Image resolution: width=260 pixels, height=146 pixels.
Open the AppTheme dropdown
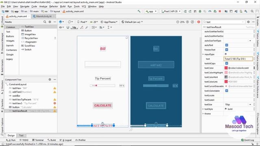(x=109, y=22)
